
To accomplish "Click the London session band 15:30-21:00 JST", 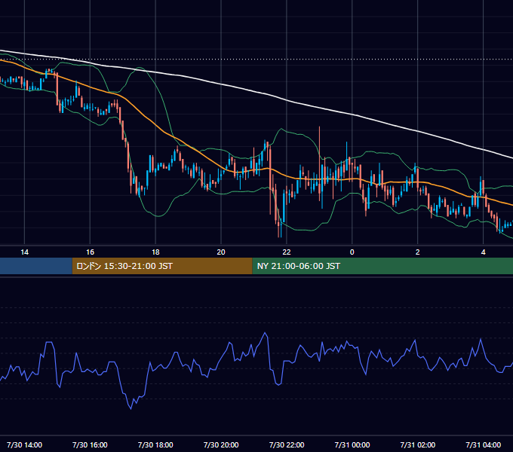I will click(x=162, y=266).
